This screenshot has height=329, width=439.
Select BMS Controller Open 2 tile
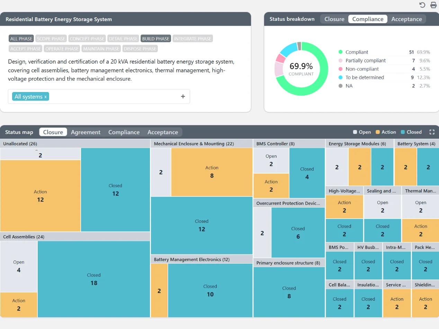[271, 161]
